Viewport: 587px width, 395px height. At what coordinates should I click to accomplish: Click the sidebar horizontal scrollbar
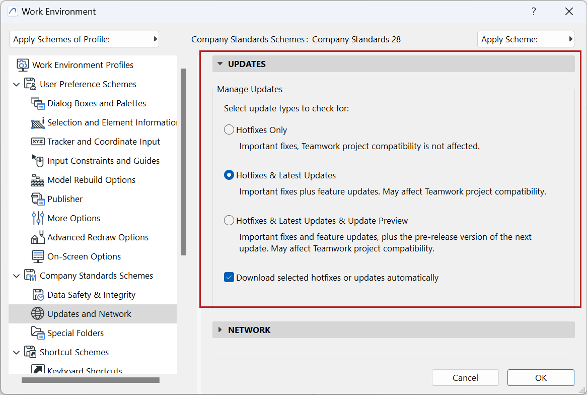click(91, 380)
